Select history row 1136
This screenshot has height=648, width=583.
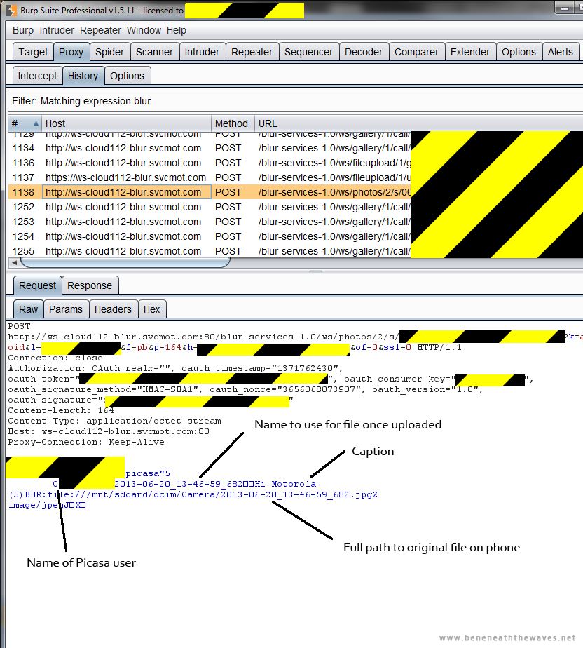coord(210,163)
